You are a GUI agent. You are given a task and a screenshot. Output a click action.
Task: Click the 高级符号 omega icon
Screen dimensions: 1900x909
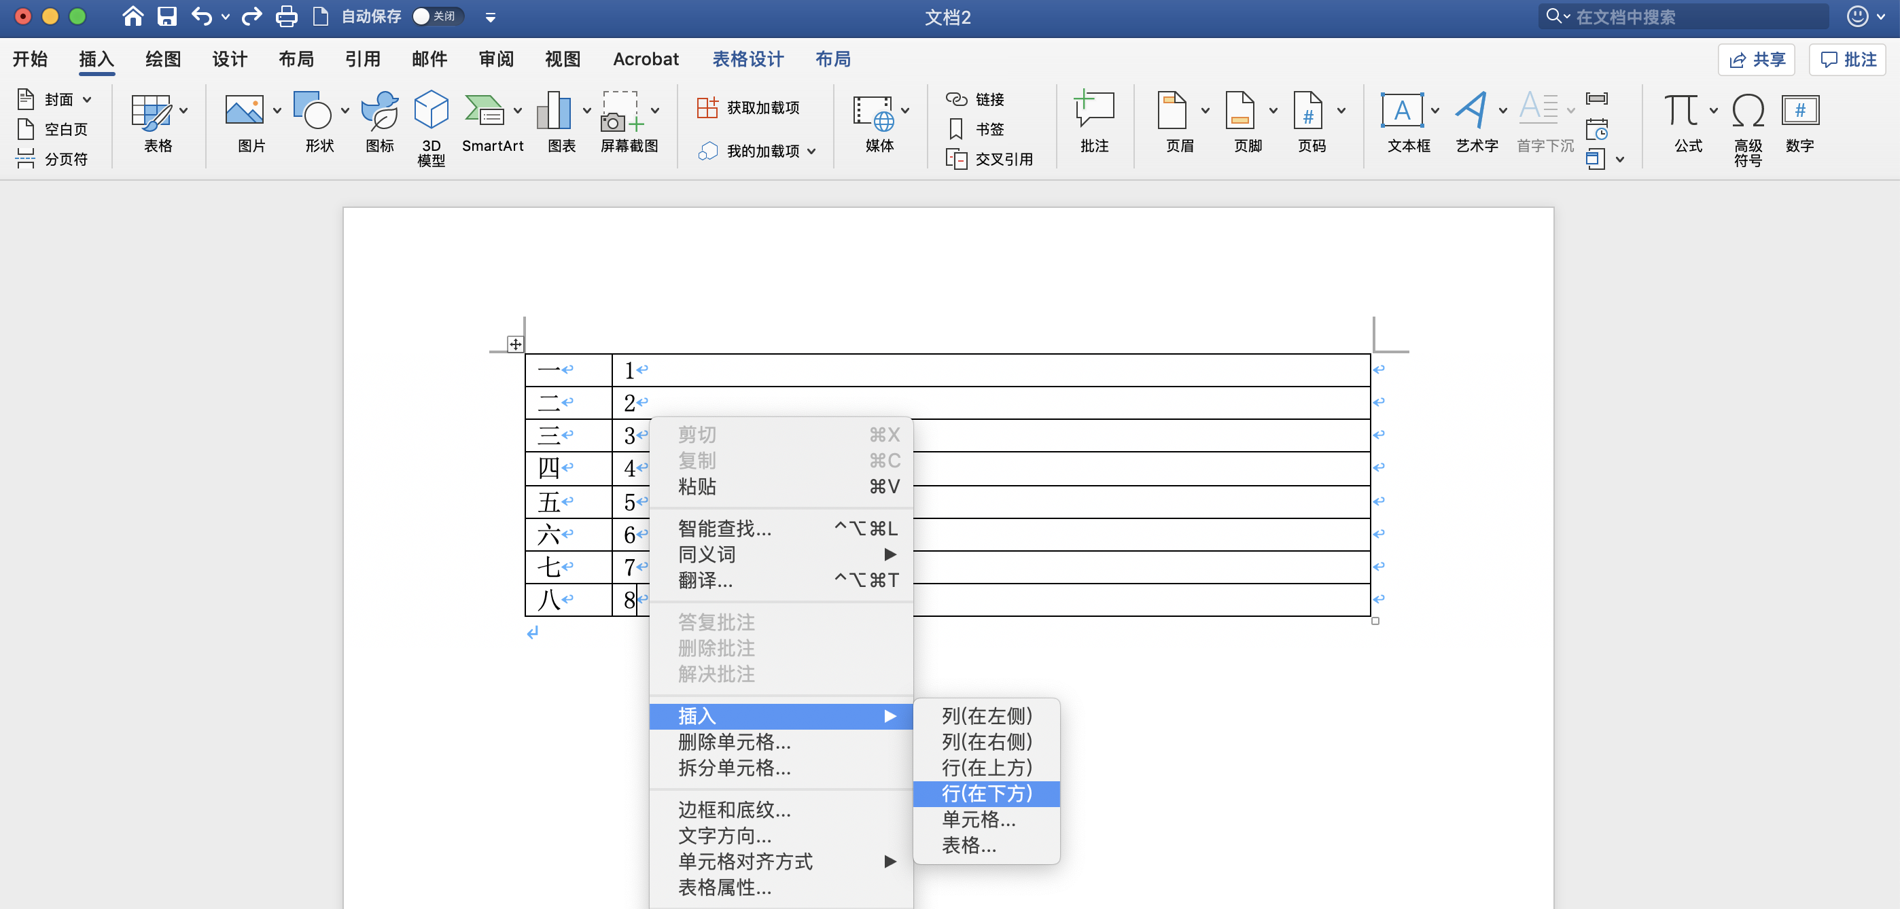coord(1746,112)
